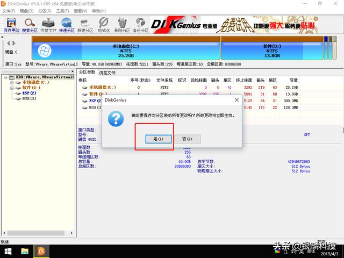This screenshot has width=344, height=258.
Task: Click the GPT partition table type value
Action: 307,135
